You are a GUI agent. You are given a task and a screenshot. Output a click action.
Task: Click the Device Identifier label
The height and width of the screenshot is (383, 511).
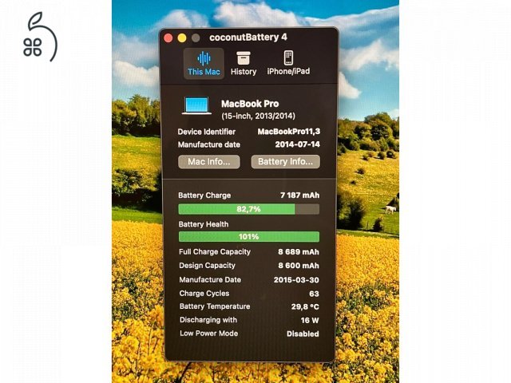click(x=207, y=132)
